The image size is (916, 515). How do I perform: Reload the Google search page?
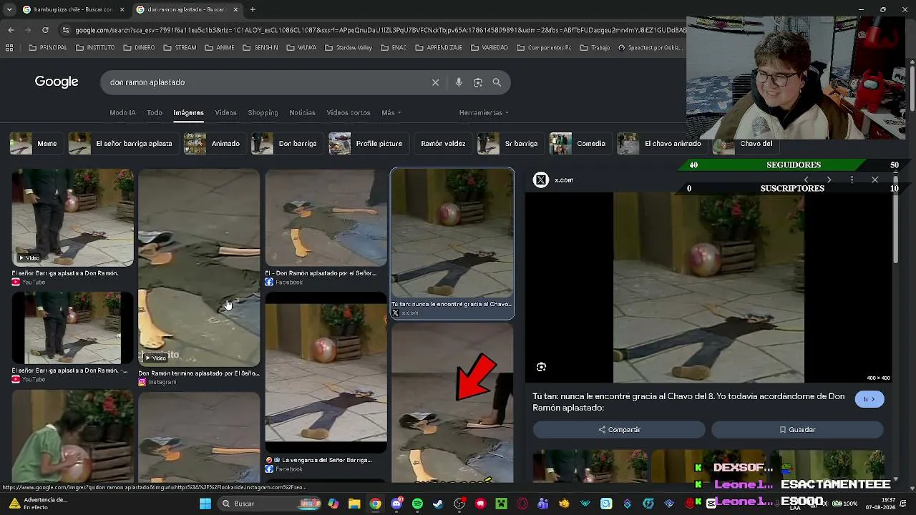tap(45, 30)
